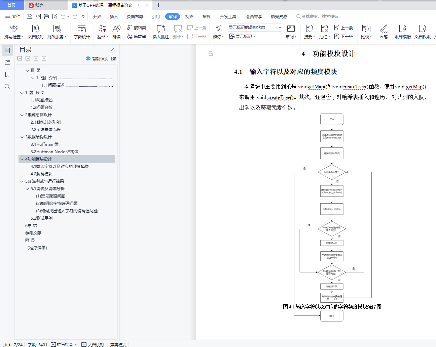436x347 pixels.
Task: Jump to 4.2解码模块 in outline
Action: pyautogui.click(x=42, y=174)
